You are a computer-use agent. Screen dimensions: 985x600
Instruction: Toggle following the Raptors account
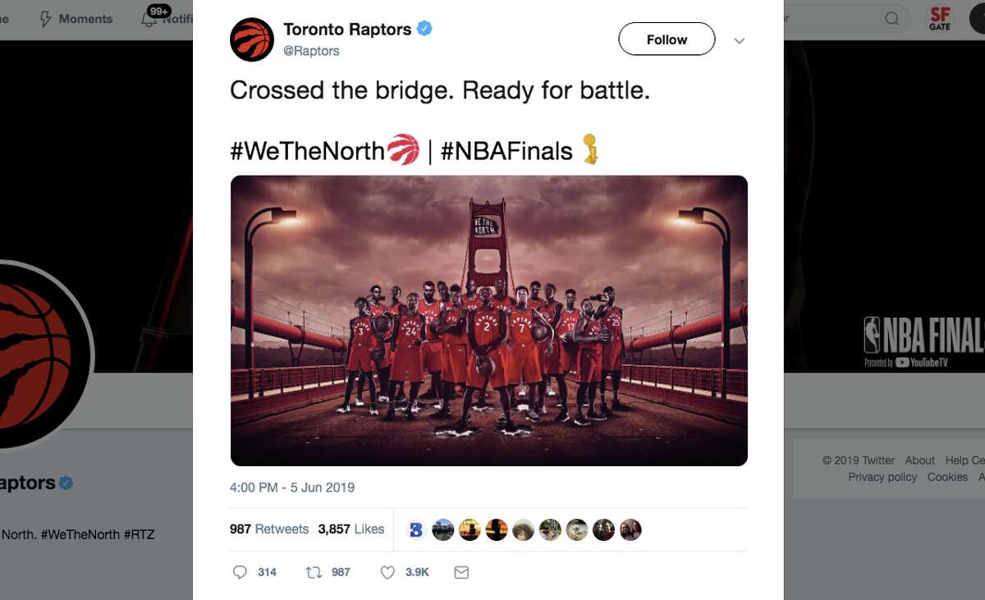click(x=666, y=39)
